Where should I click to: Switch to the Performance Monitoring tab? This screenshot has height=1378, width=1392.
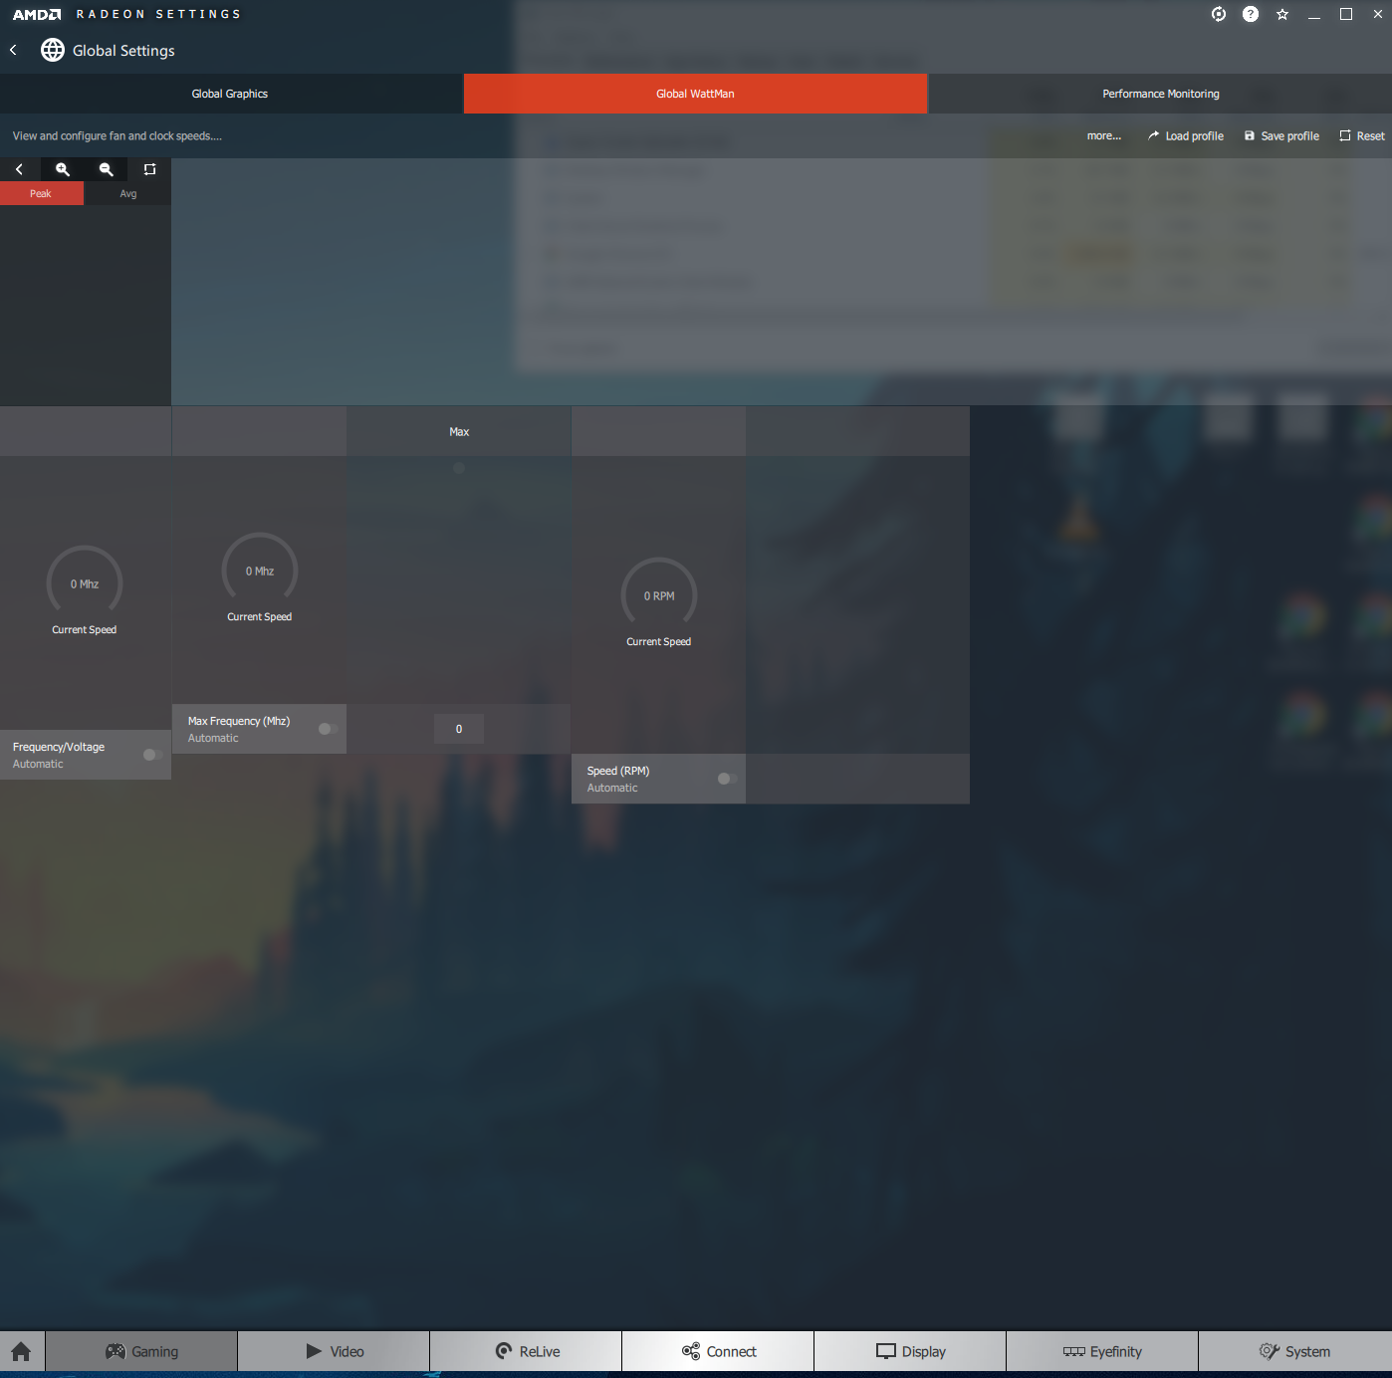1160,94
